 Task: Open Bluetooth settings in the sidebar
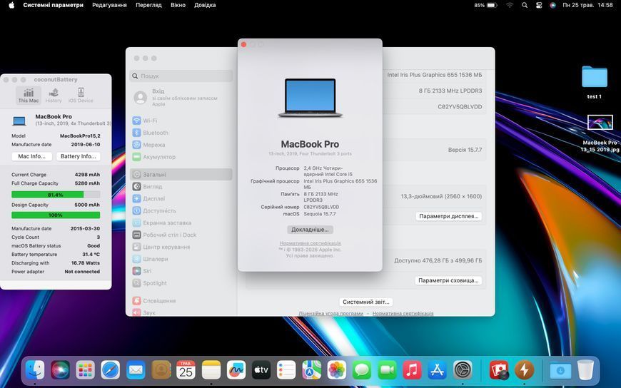(181, 133)
